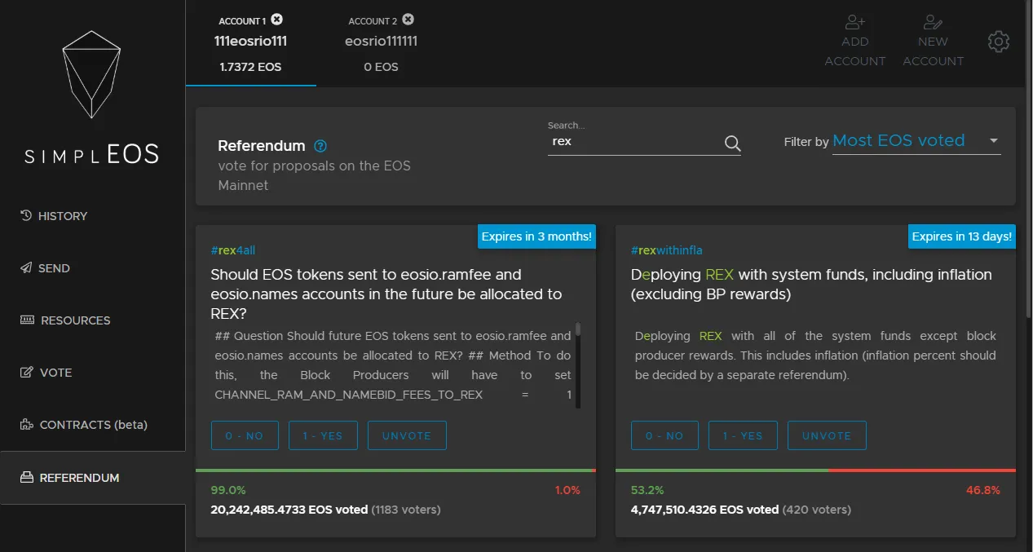
Task: Close Account 1 with its X icon
Action: [277, 20]
